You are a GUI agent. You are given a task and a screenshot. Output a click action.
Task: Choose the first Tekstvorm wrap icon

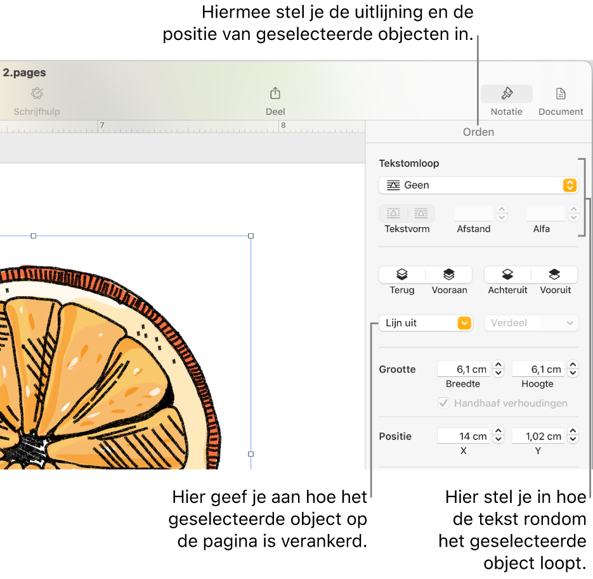pyautogui.click(x=393, y=214)
